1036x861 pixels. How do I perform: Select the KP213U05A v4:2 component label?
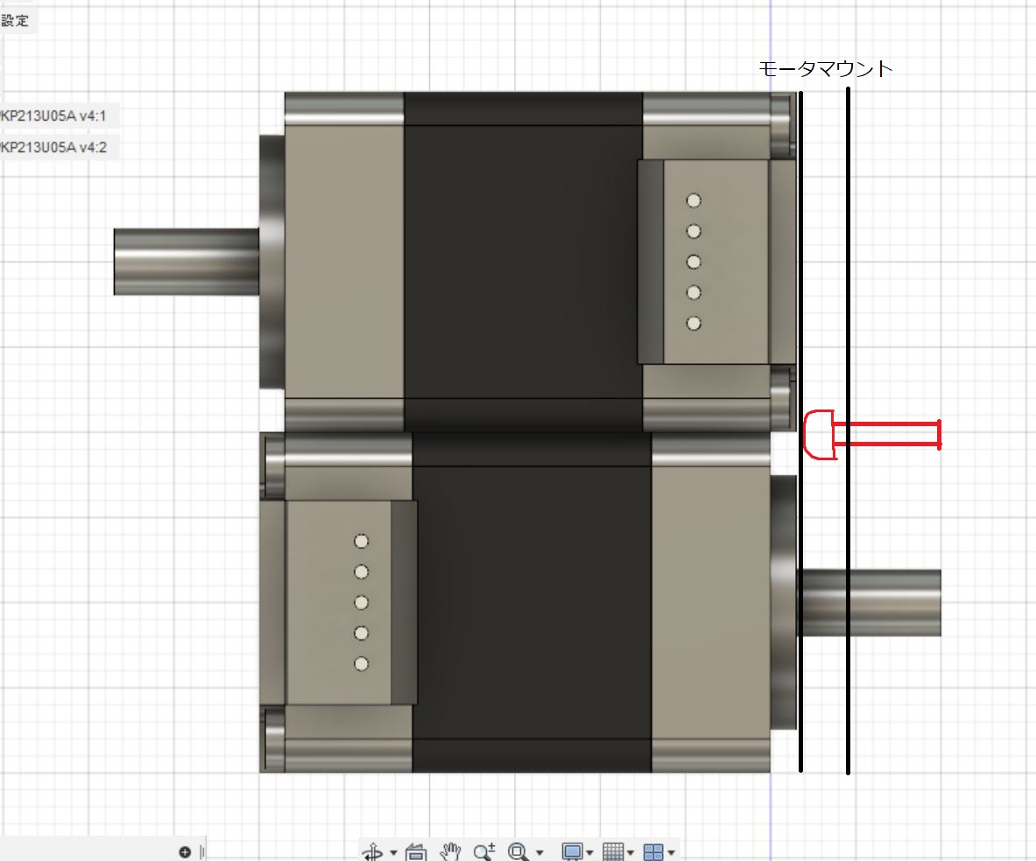[x=53, y=147]
